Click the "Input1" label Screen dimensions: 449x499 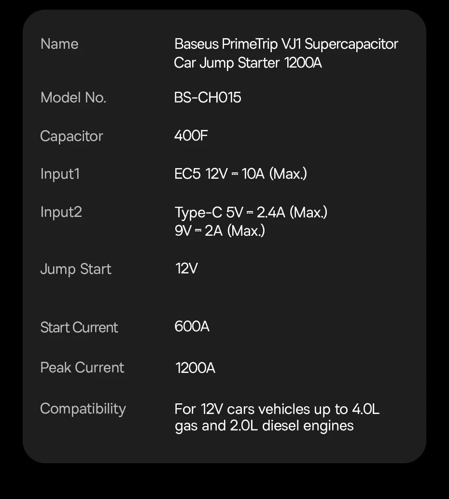(60, 174)
